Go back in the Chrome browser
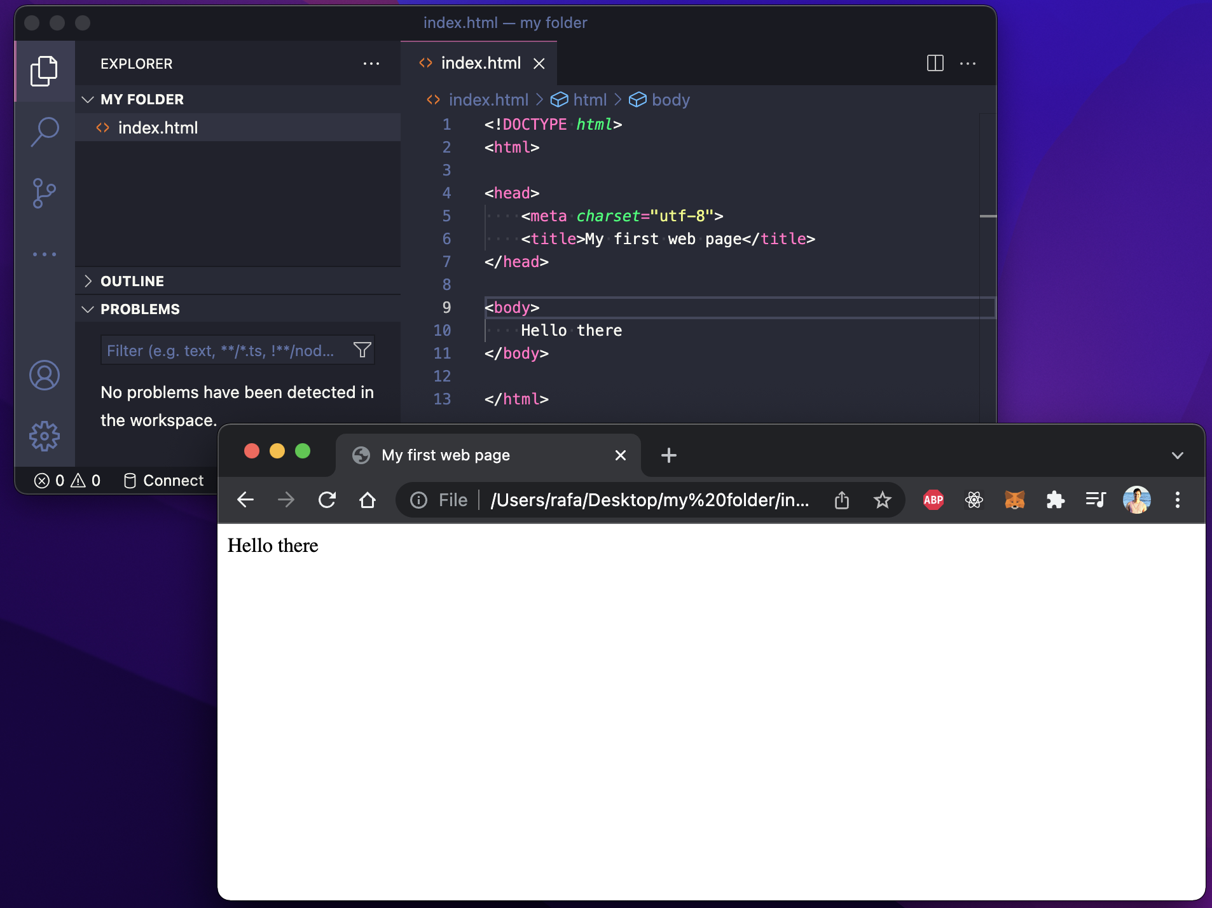The height and width of the screenshot is (908, 1212). click(x=245, y=500)
